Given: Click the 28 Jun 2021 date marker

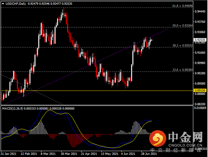Looking at the screenshot, I should [149, 154].
